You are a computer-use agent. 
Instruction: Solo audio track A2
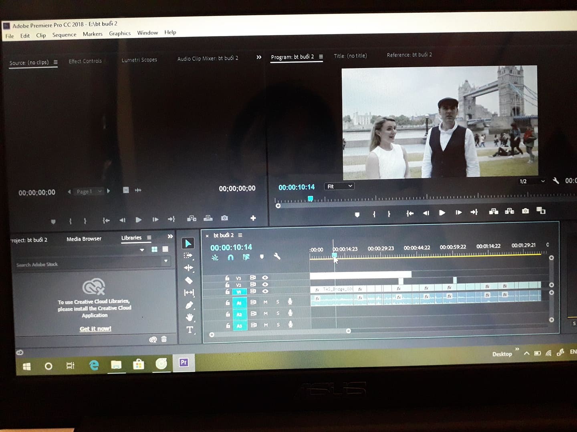278,313
